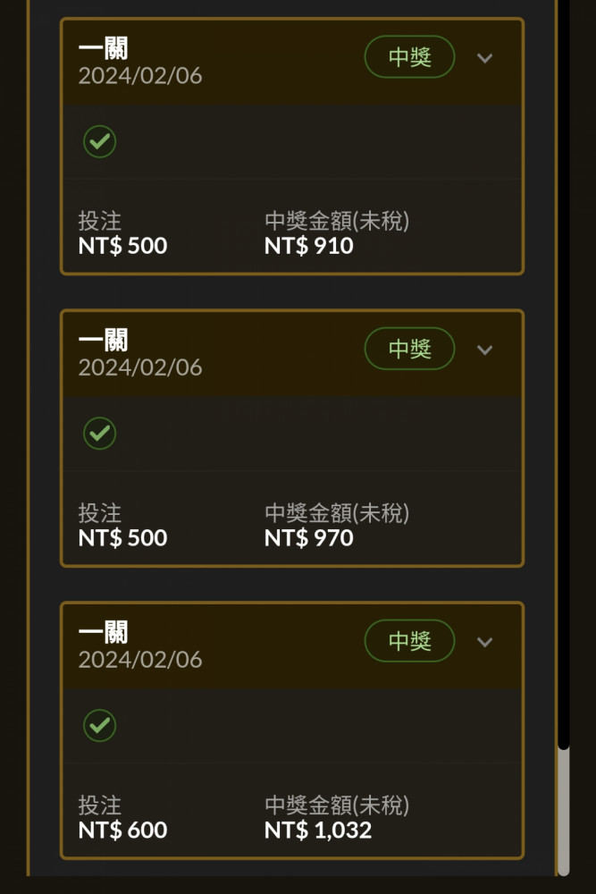Click the green checkmark icon in the NT$ 1,032 card

(x=100, y=725)
